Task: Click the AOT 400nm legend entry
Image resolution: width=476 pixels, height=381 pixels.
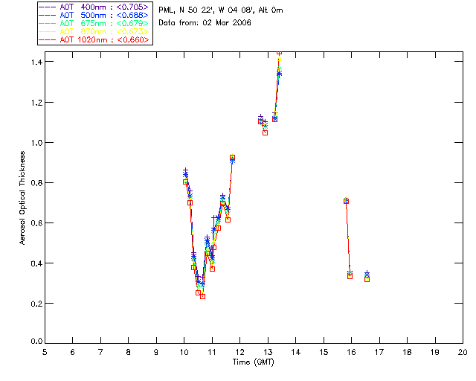Action: click(x=94, y=7)
